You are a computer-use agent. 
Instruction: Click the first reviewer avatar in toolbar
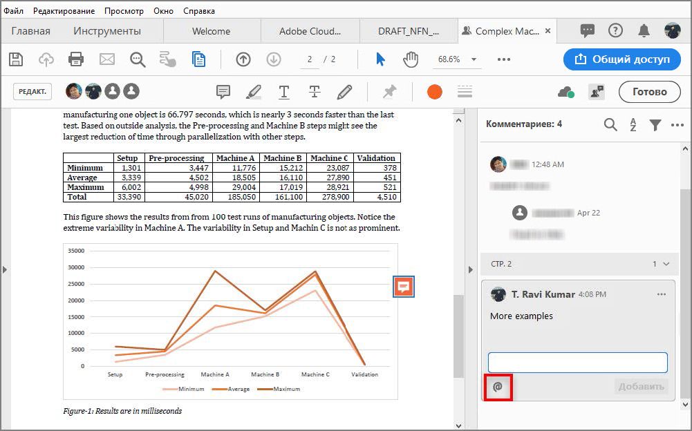(74, 91)
